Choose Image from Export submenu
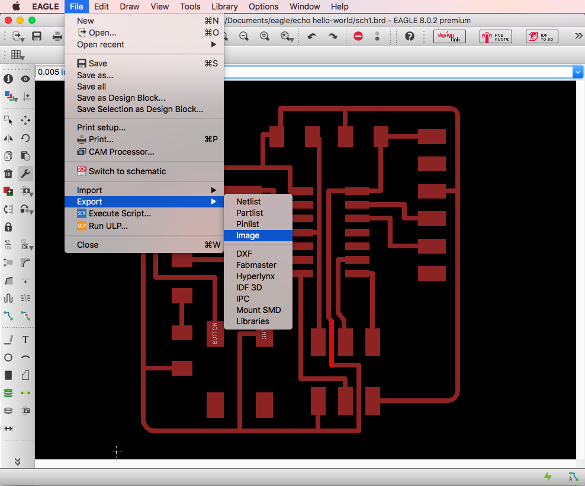The width and height of the screenshot is (585, 486). click(258, 235)
